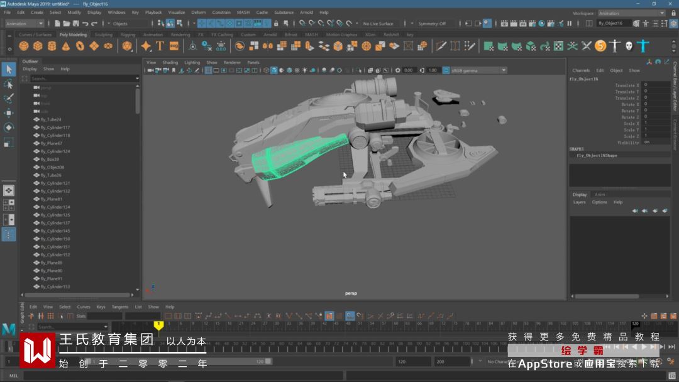Click the fly_Object16 name field
This screenshot has height=382, width=679.
point(613,23)
